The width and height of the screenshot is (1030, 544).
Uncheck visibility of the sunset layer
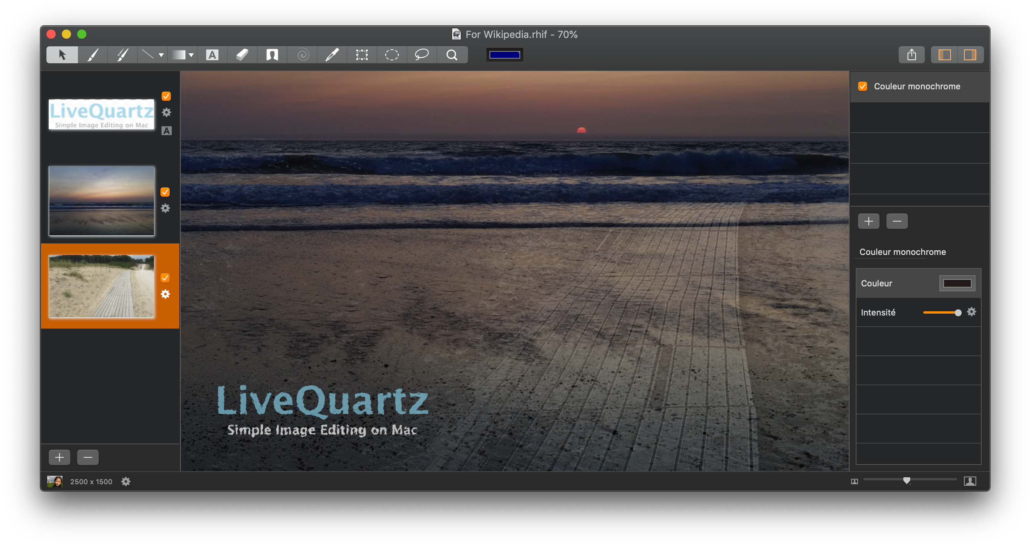[x=165, y=192]
